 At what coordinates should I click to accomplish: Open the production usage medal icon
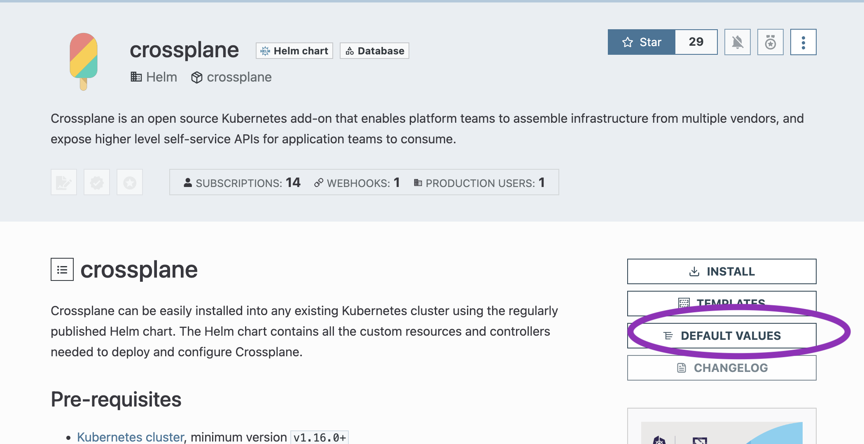pos(770,42)
